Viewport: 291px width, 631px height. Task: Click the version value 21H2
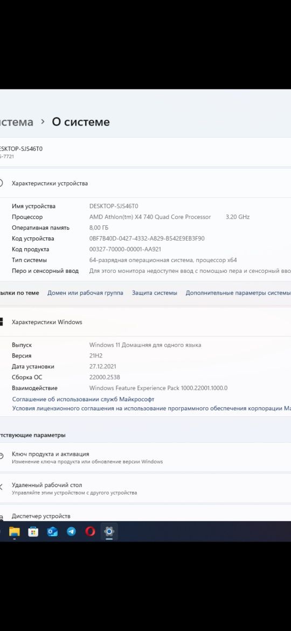click(96, 356)
